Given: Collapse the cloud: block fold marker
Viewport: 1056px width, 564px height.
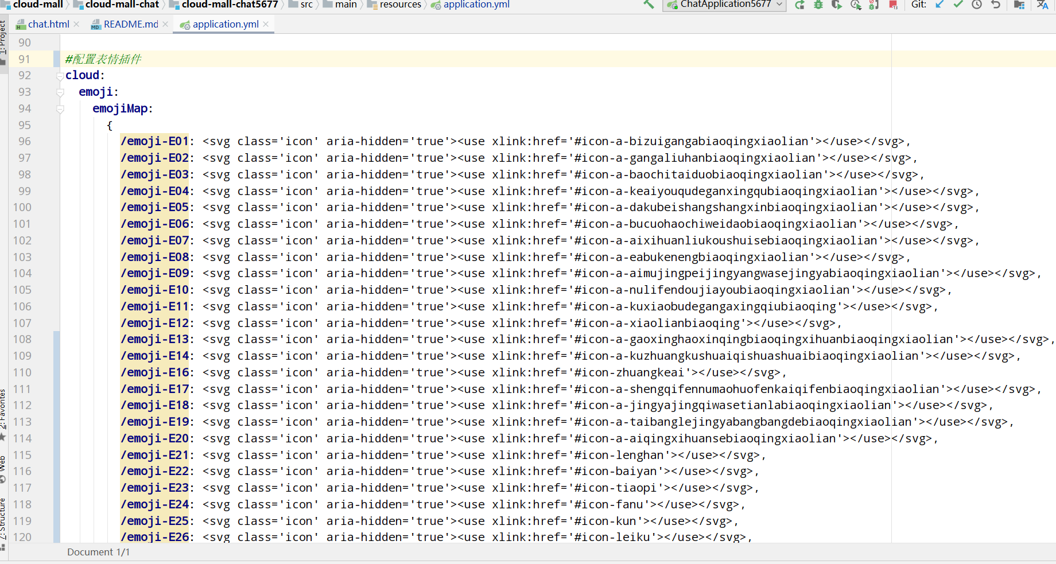Looking at the screenshot, I should pos(60,76).
